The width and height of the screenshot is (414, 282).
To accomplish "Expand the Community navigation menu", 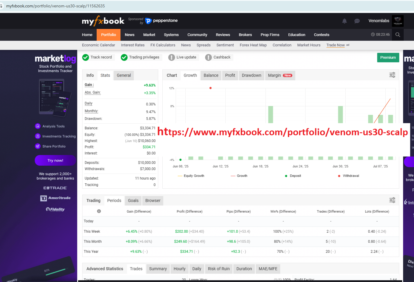I will tap(197, 35).
